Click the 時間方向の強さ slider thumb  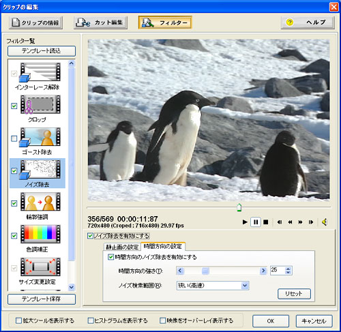tap(205, 271)
